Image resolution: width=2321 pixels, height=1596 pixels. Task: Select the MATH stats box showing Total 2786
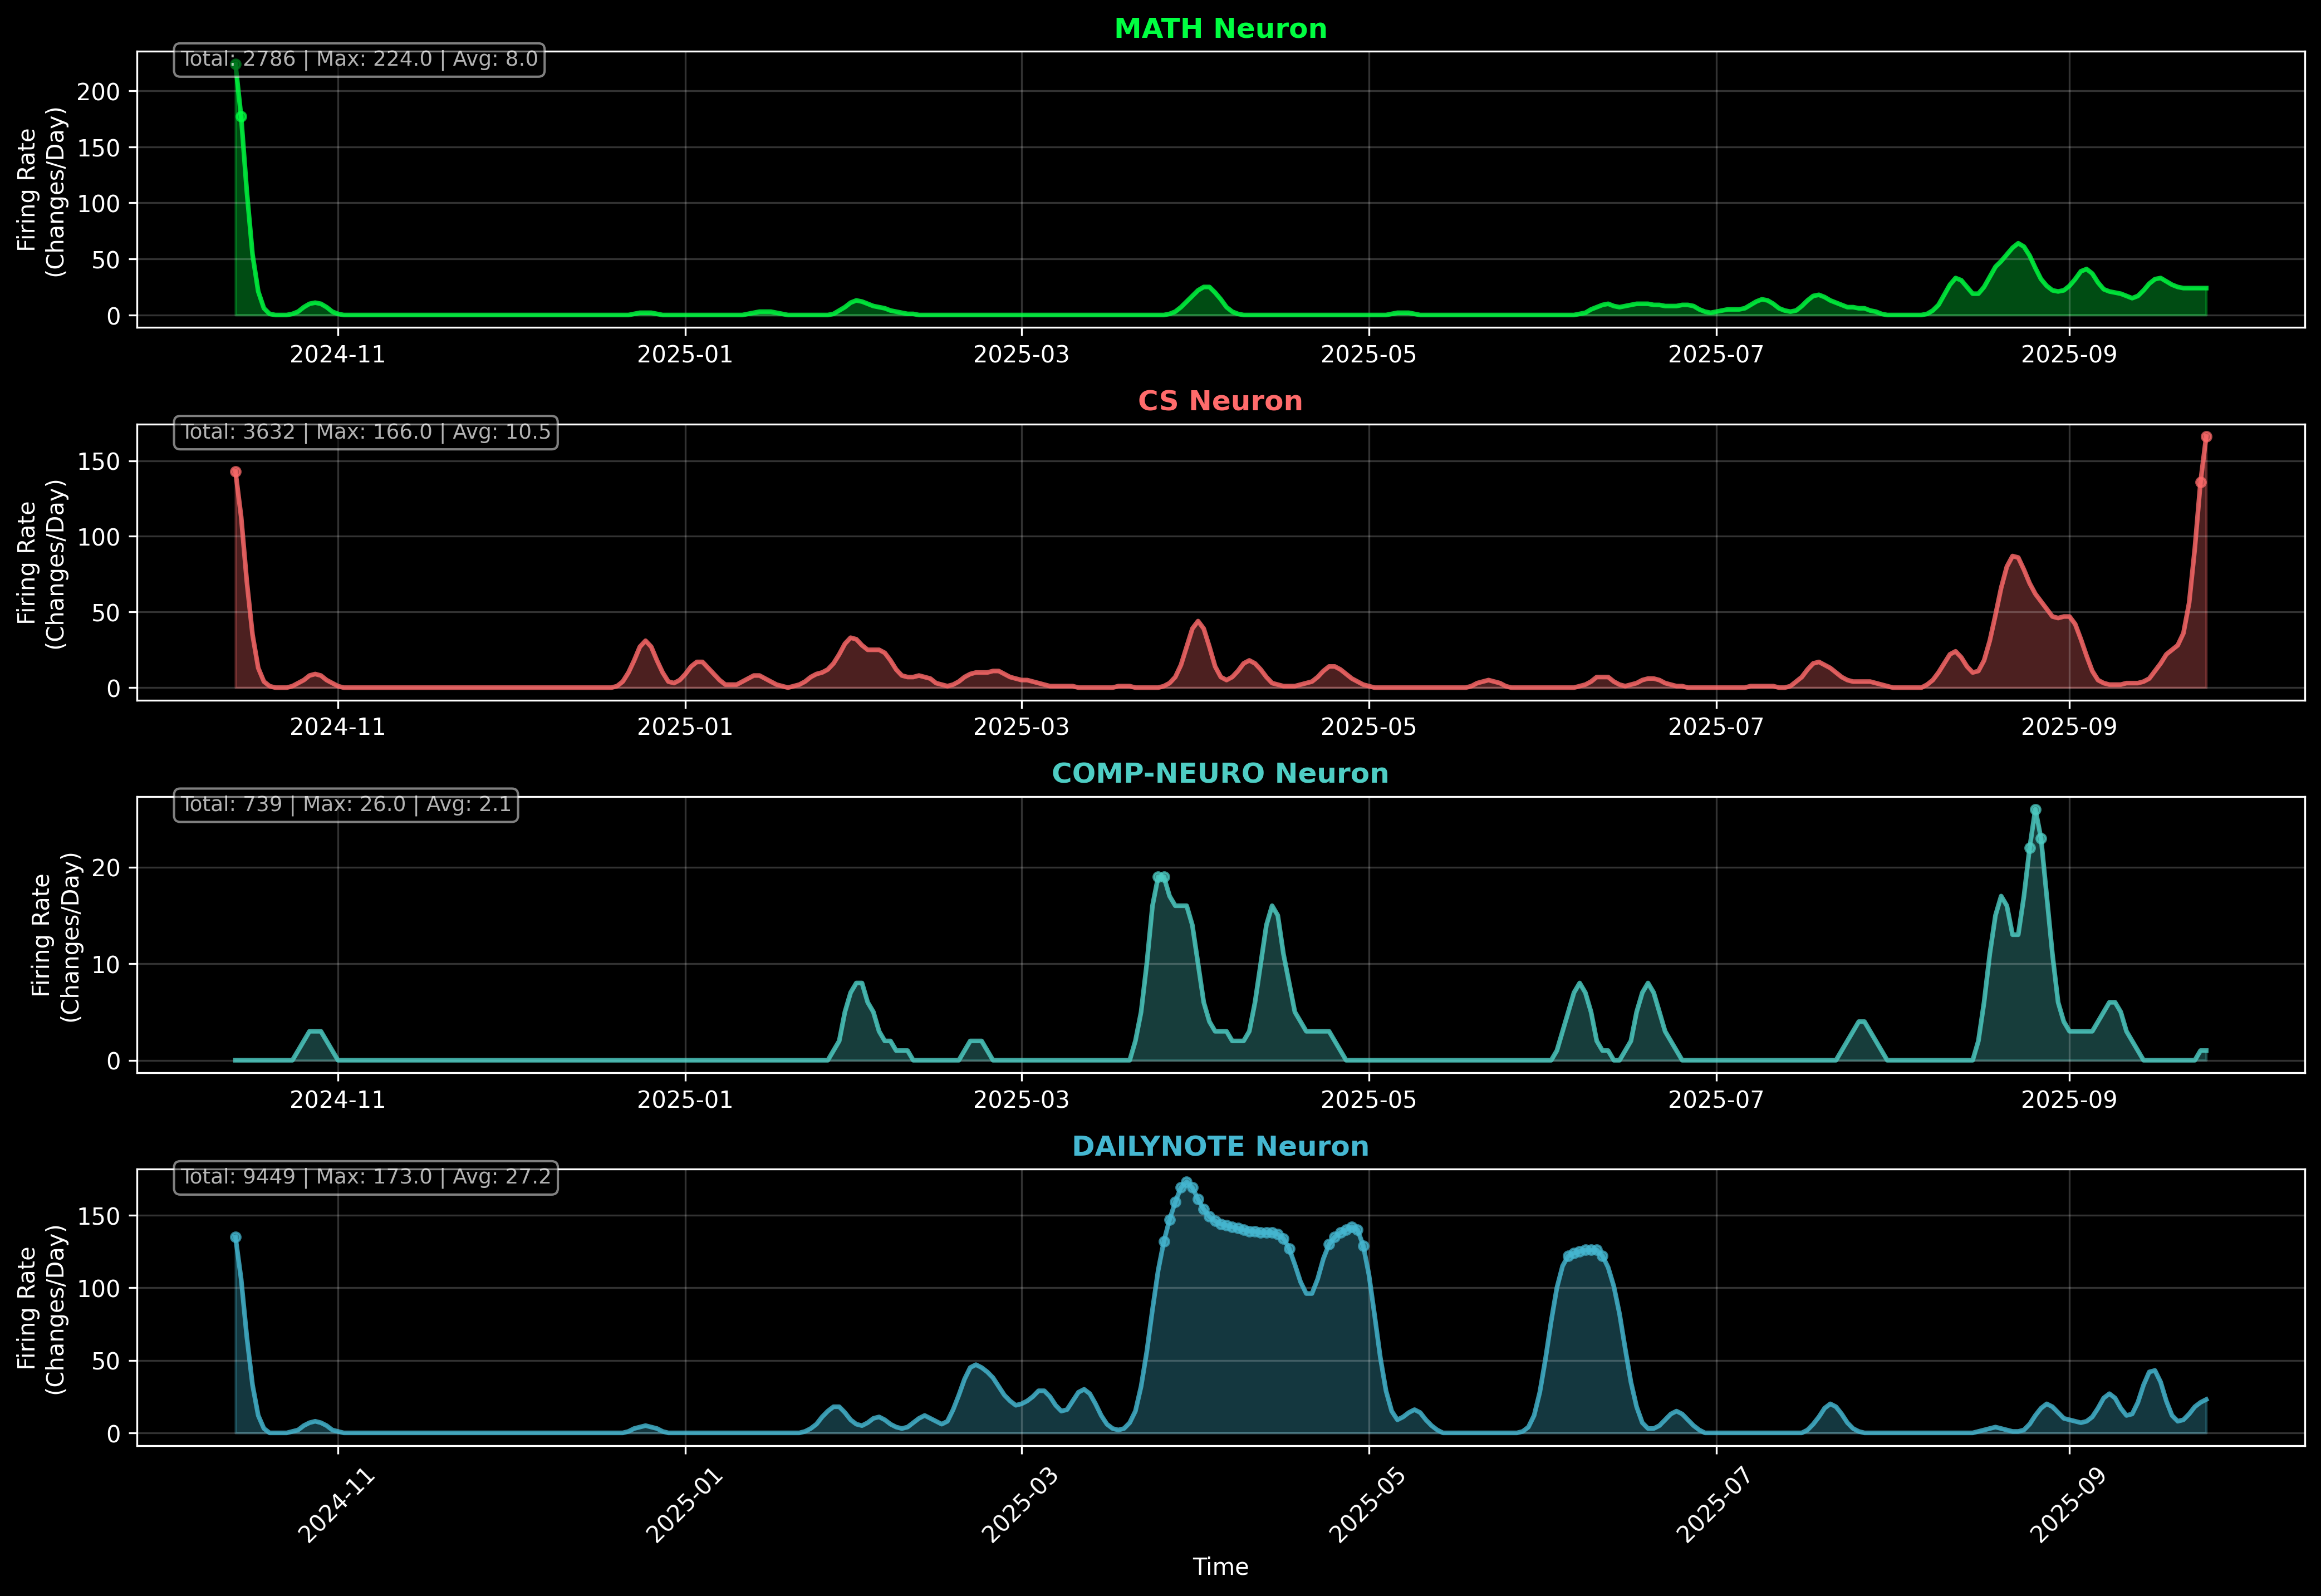point(359,60)
